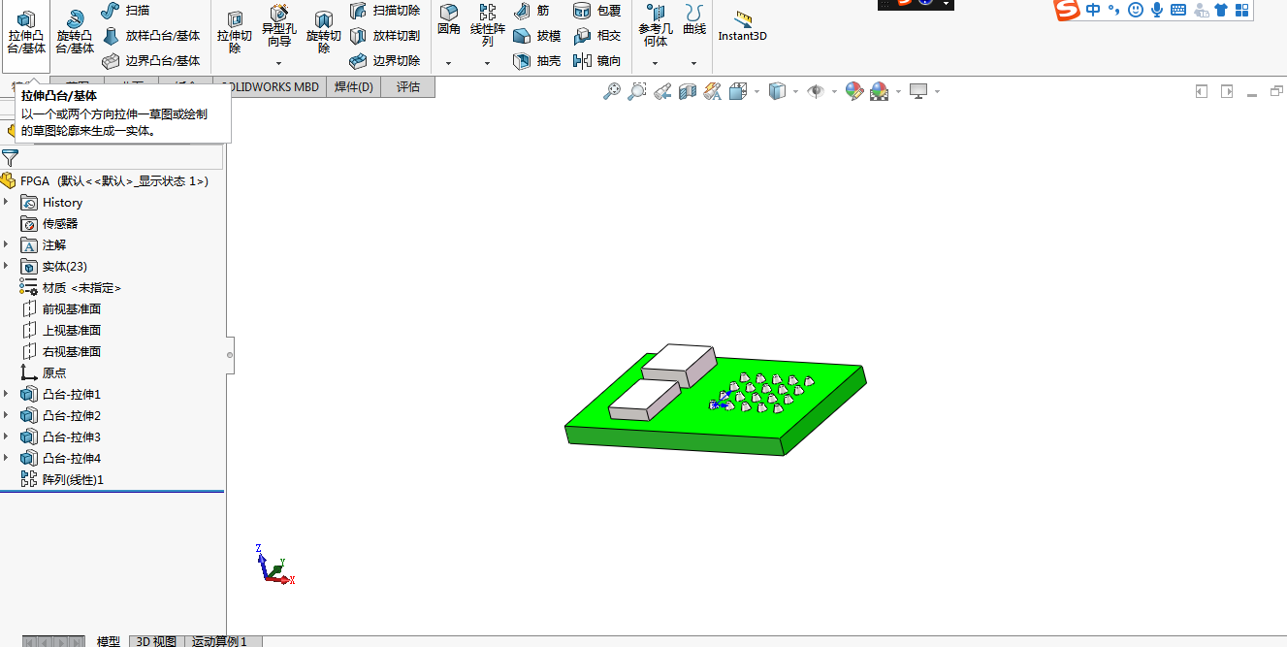The height and width of the screenshot is (647, 1287).
Task: Select the 原点 origin item
Action: point(44,372)
